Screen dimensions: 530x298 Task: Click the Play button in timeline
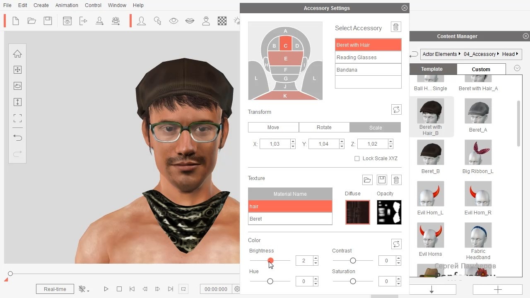coord(106,289)
